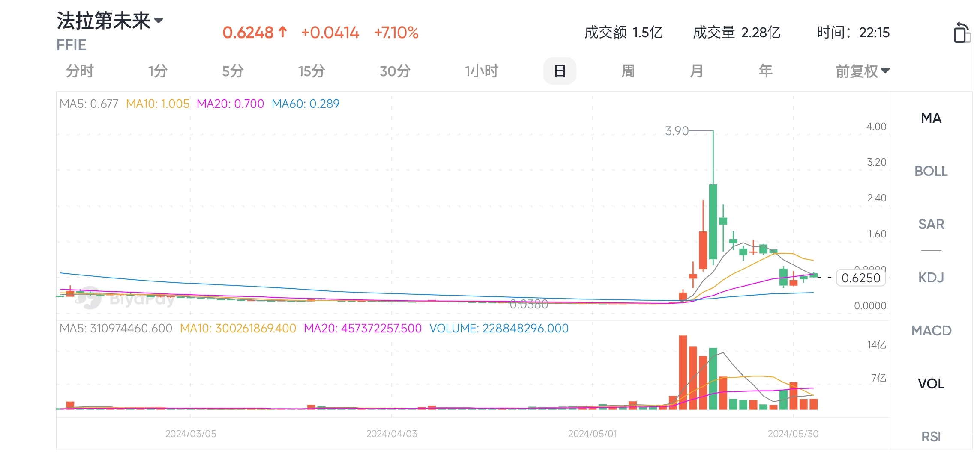The width and height of the screenshot is (980, 462).
Task: Show the KDJ sub-indicator
Action: tap(931, 278)
